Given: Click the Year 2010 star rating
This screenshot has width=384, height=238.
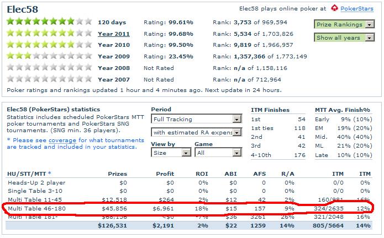Looking at the screenshot, I should point(49,45).
